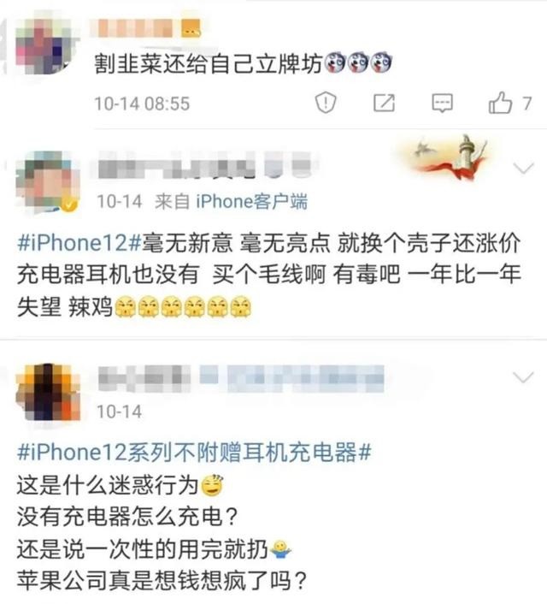Tap the 10-14 08:55 comment timestamp
Viewport: 547px width, 604px height.
tap(143, 104)
